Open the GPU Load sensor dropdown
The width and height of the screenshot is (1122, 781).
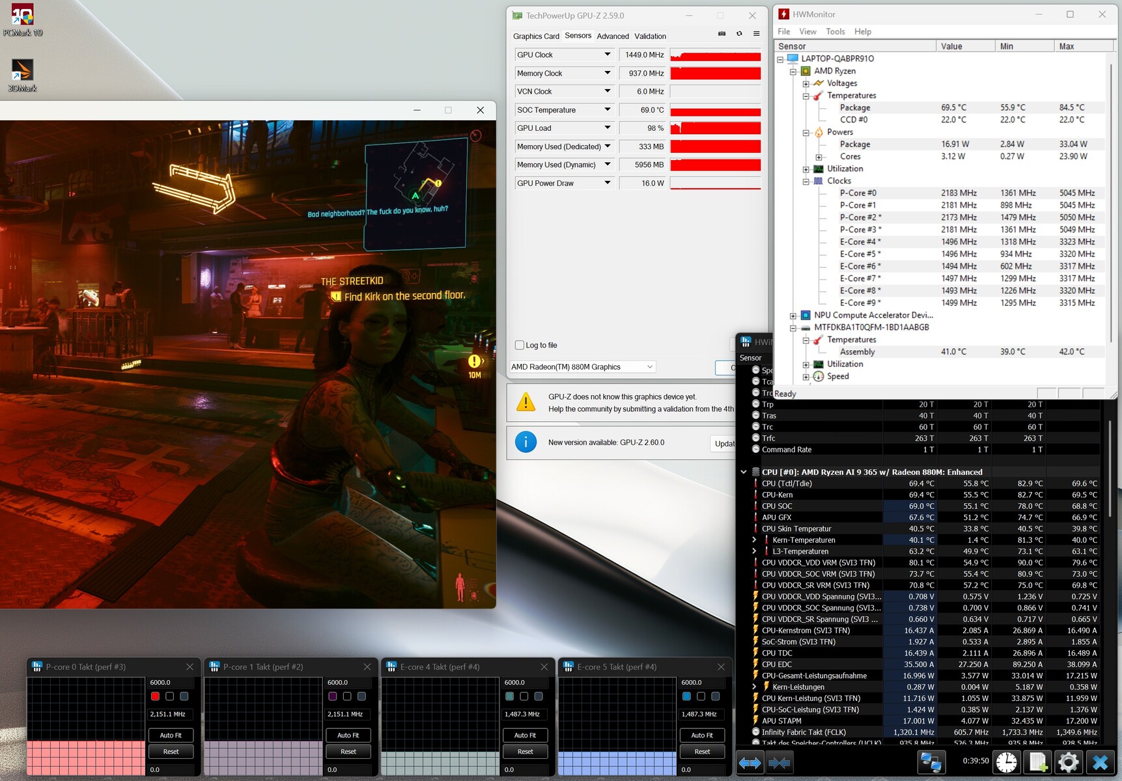(608, 128)
